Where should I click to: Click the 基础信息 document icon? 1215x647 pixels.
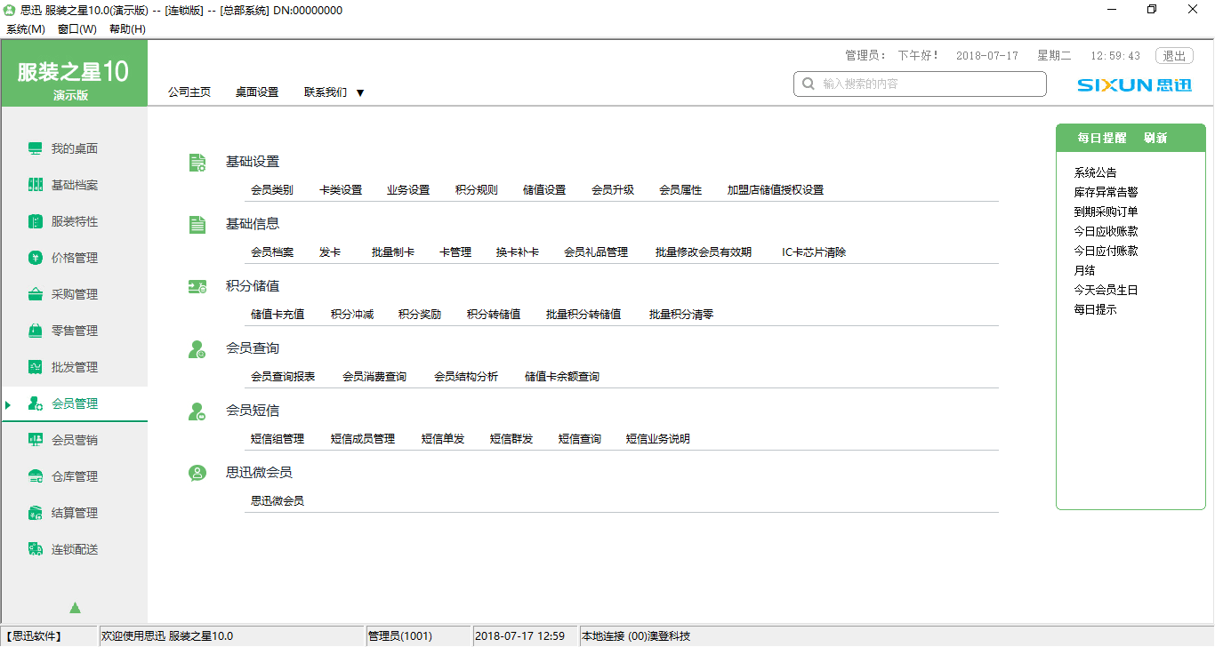point(197,224)
